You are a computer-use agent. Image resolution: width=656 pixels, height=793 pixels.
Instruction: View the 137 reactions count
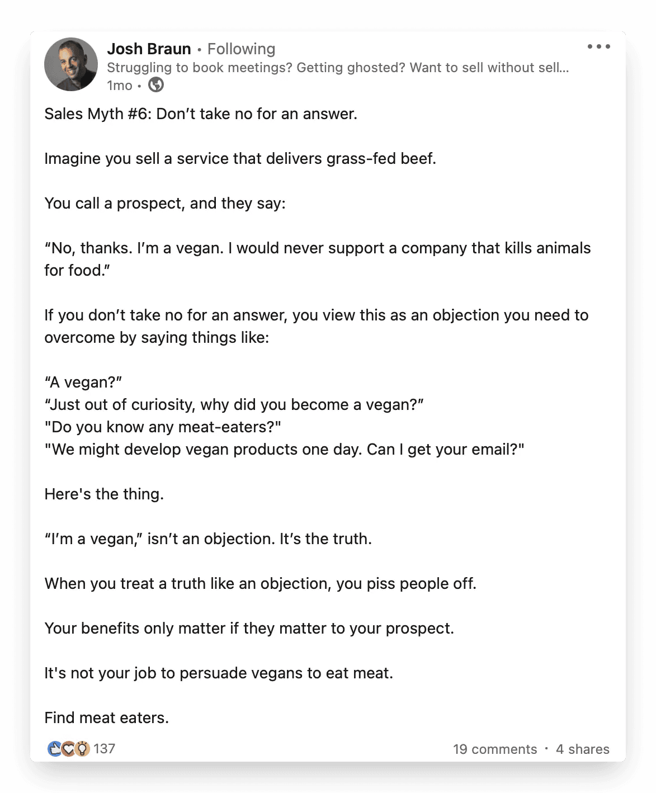point(104,749)
